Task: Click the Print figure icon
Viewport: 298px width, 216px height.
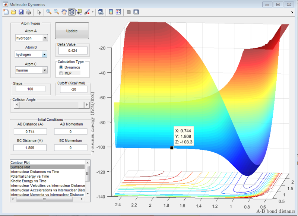Action: [29, 12]
